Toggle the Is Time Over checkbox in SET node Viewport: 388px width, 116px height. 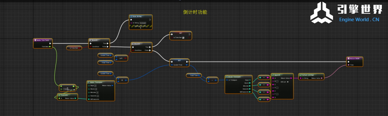[x=183, y=38]
